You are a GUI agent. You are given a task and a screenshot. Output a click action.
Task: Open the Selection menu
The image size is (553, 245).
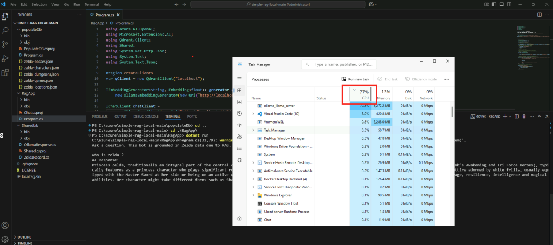click(39, 4)
